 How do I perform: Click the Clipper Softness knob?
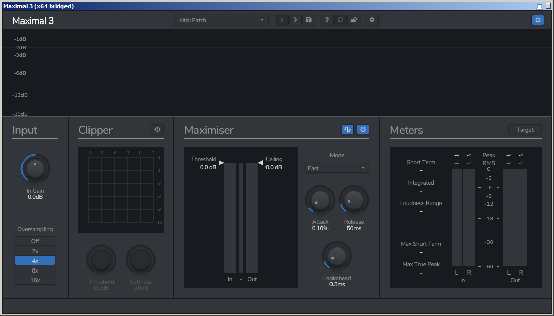[141, 260]
